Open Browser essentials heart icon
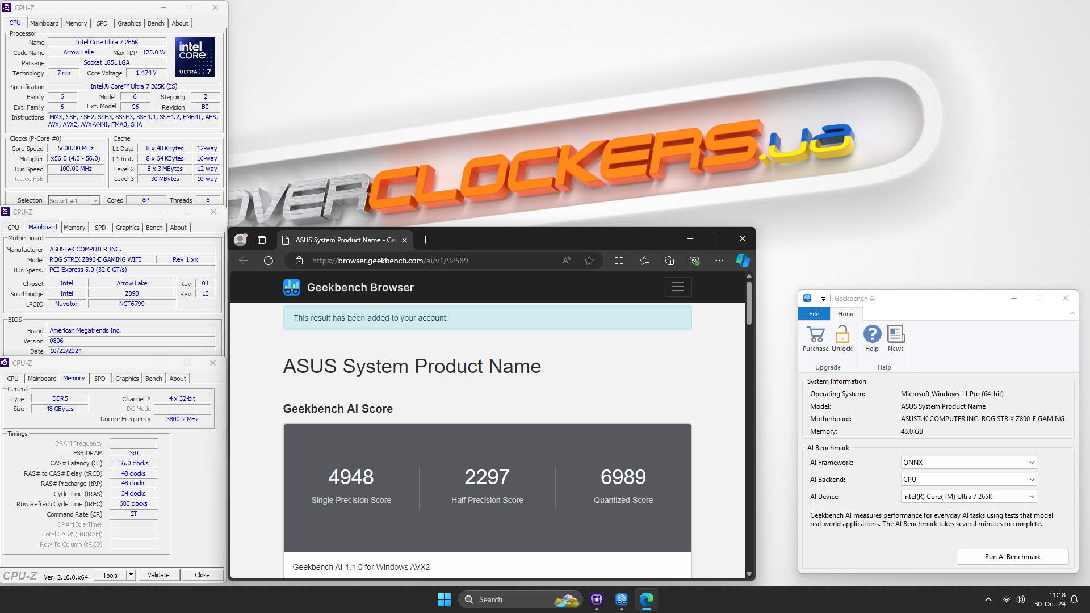The image size is (1090, 613). coord(694,261)
